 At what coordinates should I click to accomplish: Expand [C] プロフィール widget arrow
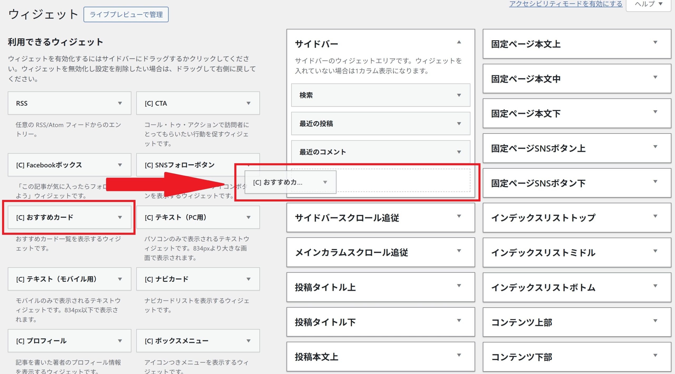coord(120,341)
